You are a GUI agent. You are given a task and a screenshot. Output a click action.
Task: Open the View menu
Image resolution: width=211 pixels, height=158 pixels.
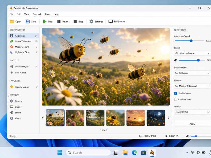[x=27, y=14]
